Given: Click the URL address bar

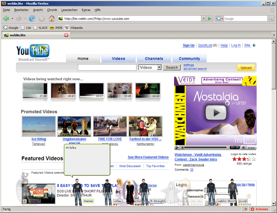Looking at the screenshot, I should click(x=130, y=18).
